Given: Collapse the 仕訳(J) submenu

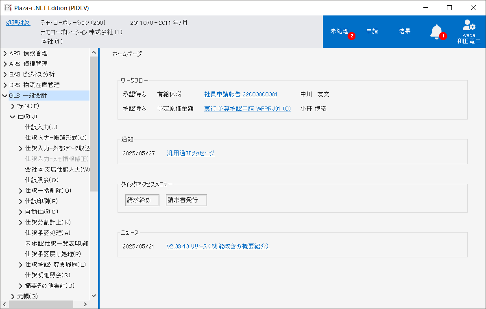Looking at the screenshot, I should pyautogui.click(x=13, y=117).
